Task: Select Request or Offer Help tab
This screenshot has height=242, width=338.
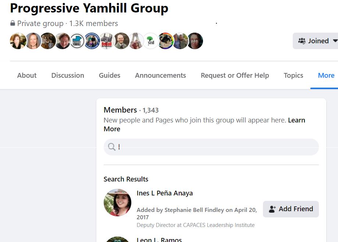Action: point(235,76)
